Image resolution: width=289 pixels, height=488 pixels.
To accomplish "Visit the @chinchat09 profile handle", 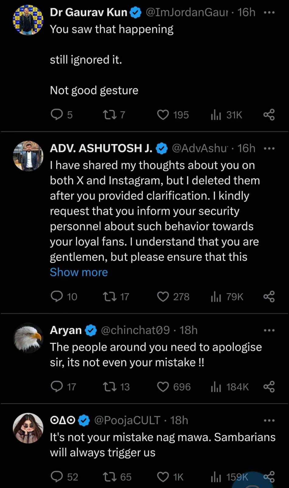I will pos(135,330).
